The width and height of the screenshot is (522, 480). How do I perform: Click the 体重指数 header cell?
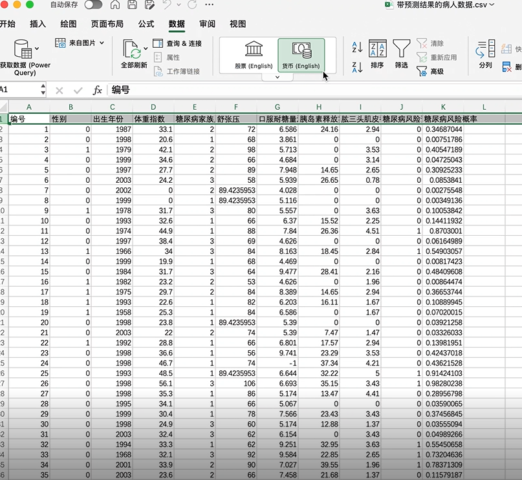click(x=153, y=119)
